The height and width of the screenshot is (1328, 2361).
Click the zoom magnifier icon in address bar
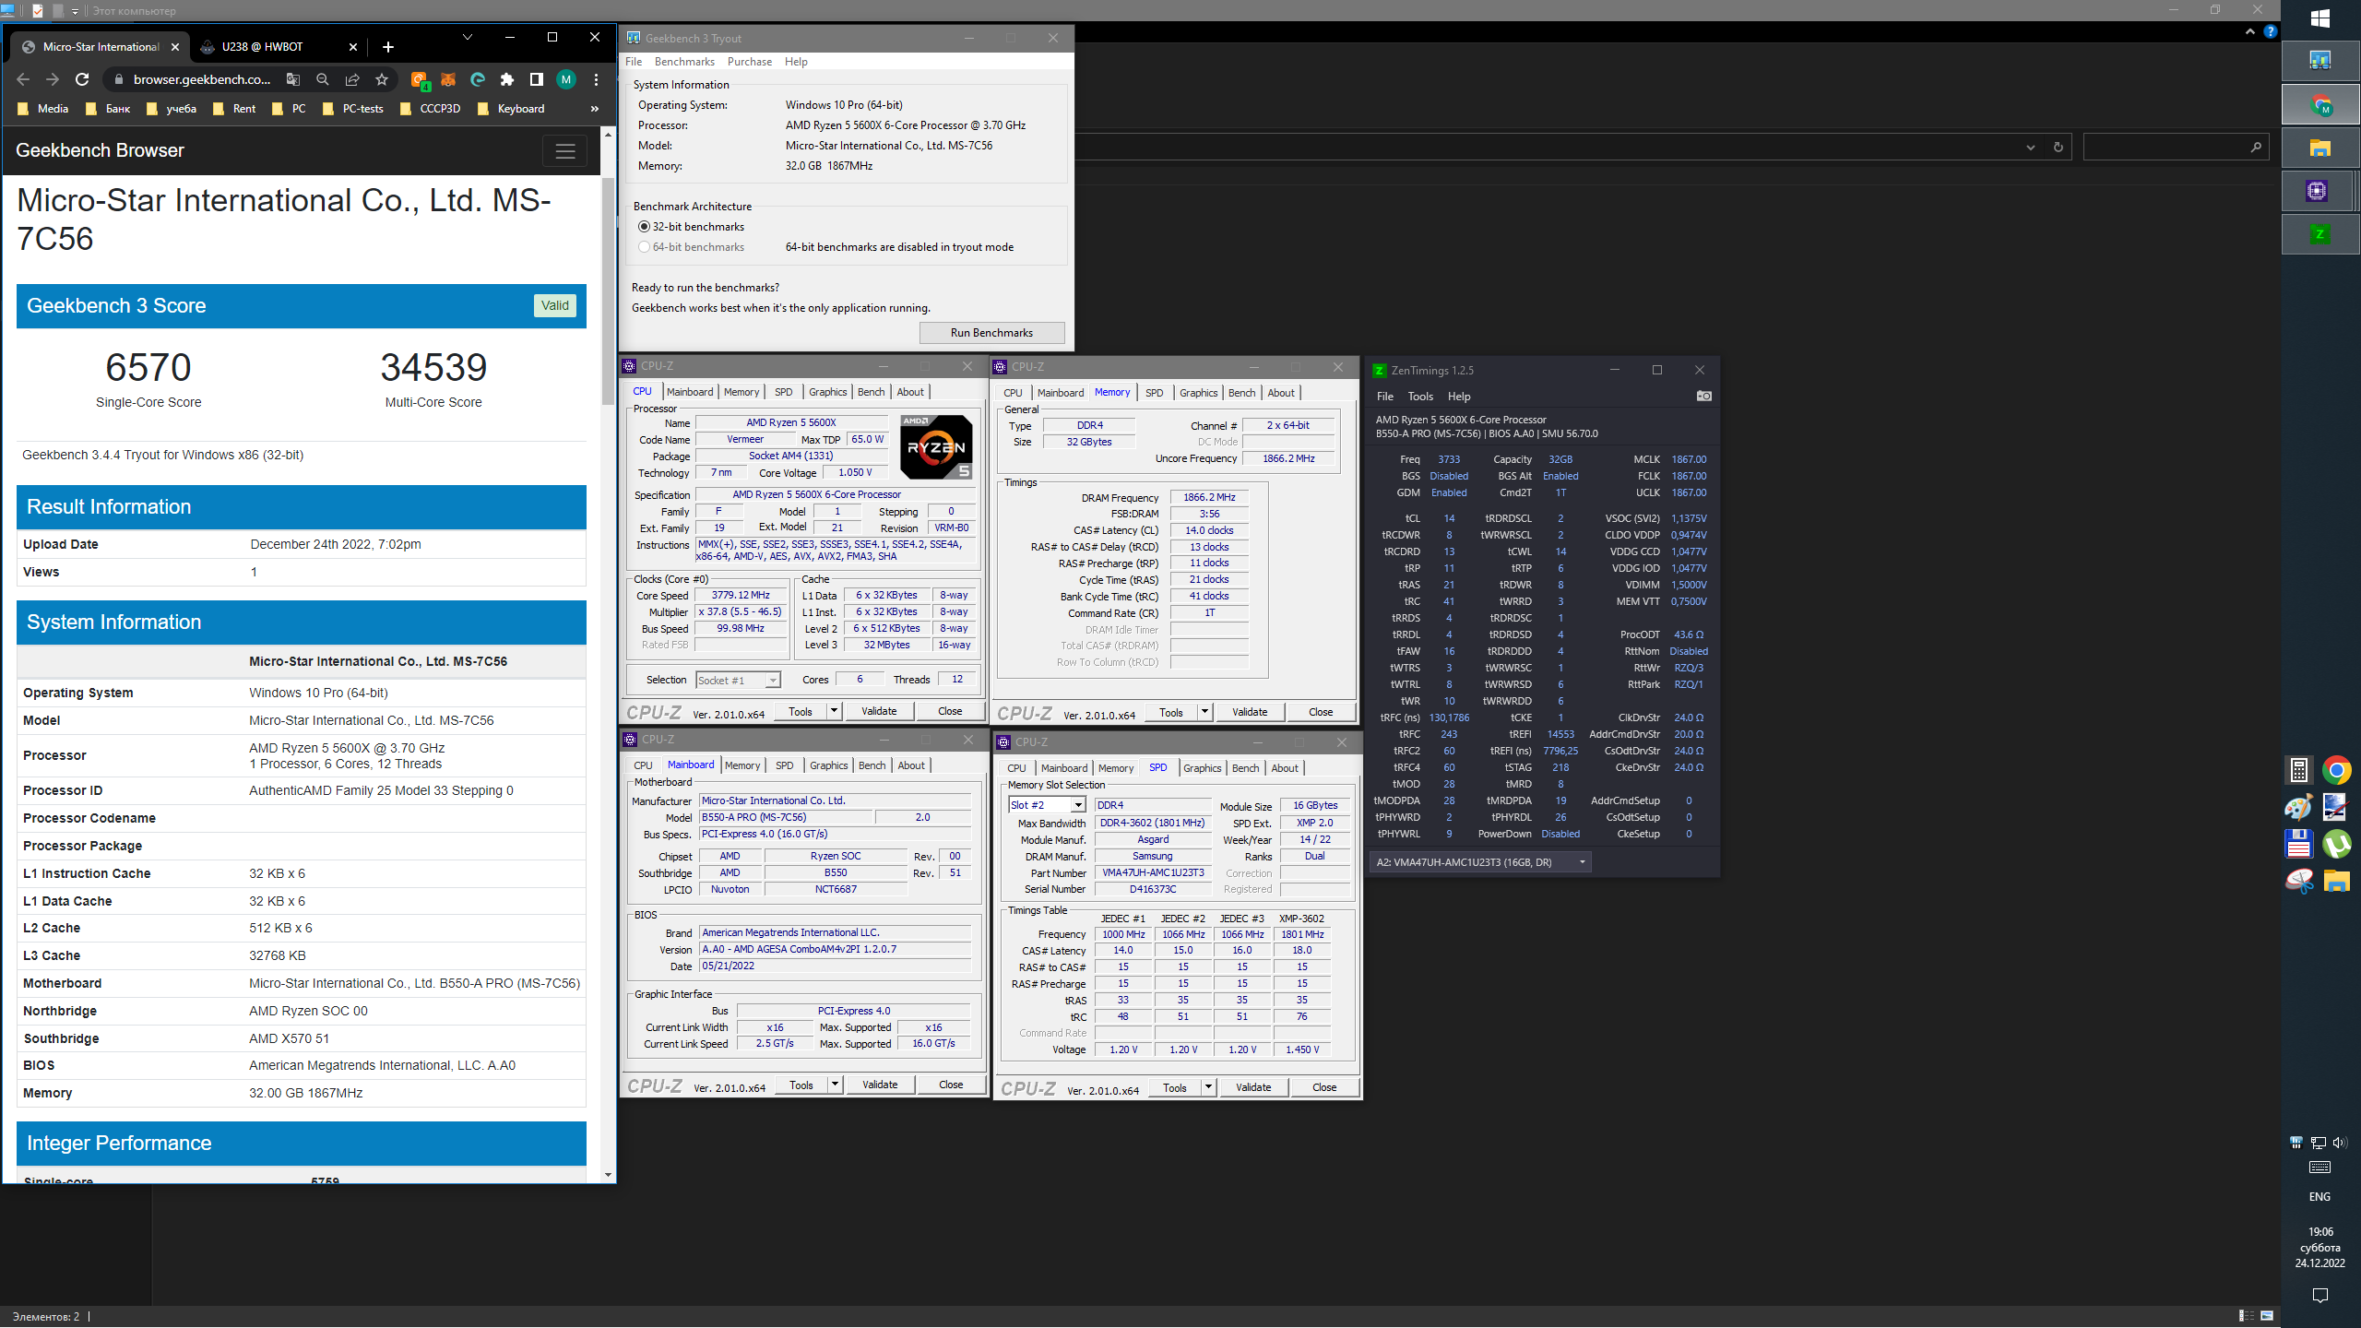point(323,79)
